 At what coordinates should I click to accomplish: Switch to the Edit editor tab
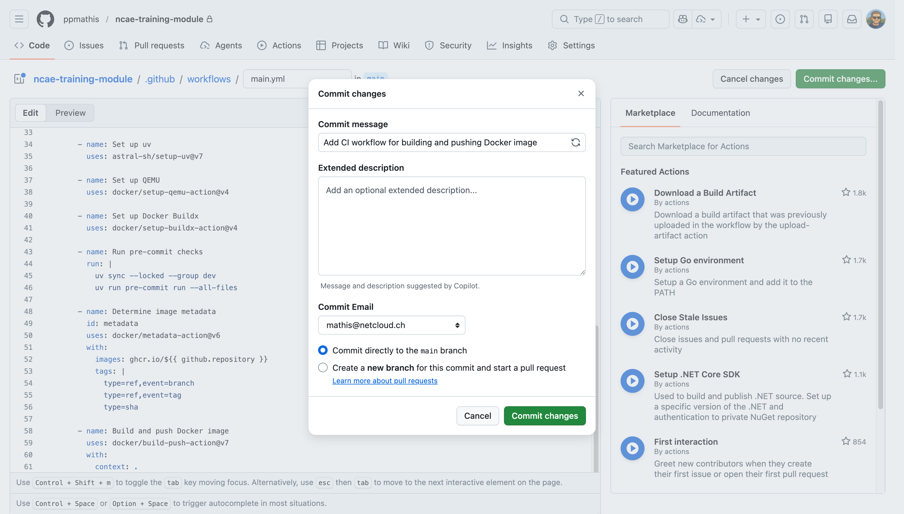tap(30, 113)
